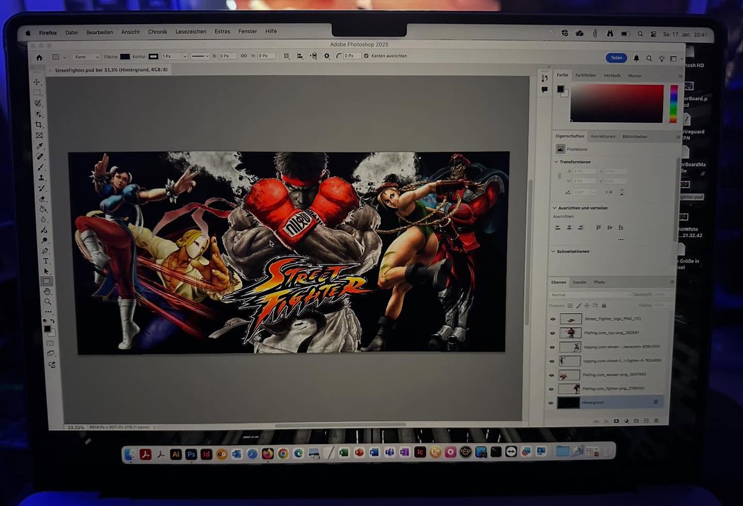Select the Crop tool

[x=39, y=124]
